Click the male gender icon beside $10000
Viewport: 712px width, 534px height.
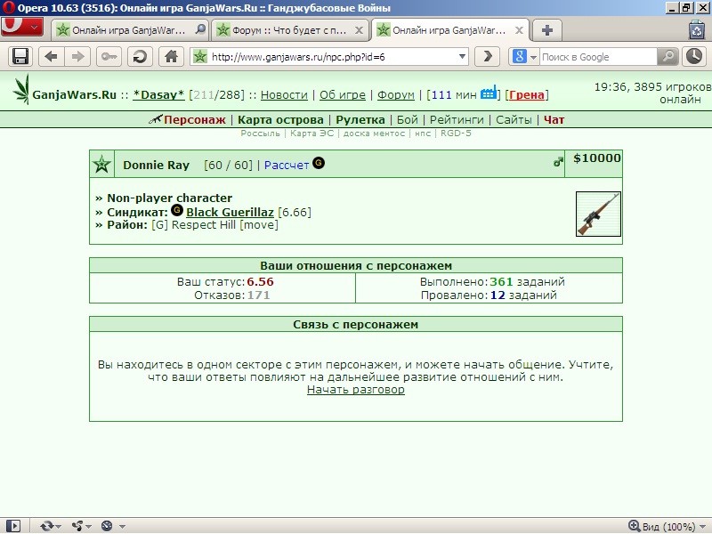coord(558,162)
